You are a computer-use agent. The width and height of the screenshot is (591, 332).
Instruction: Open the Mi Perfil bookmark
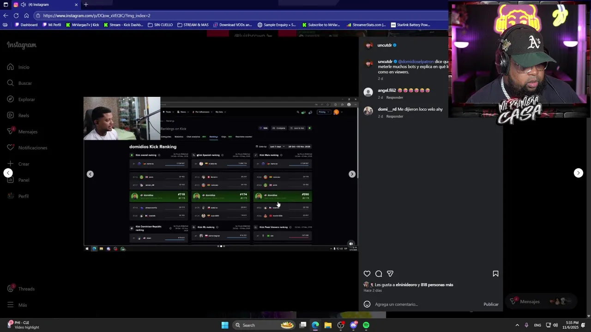[51, 25]
